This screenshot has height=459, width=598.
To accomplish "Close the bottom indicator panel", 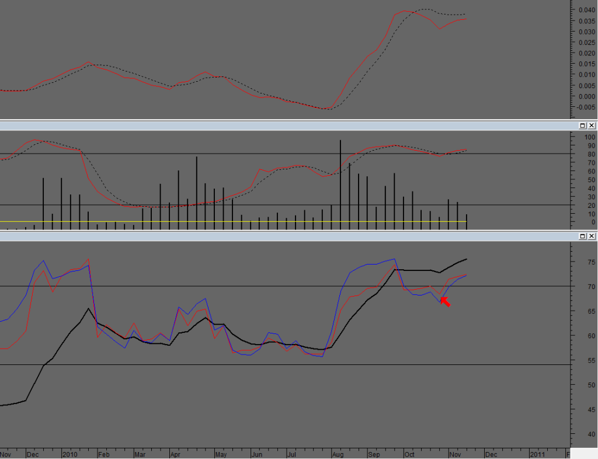I will click(592, 237).
